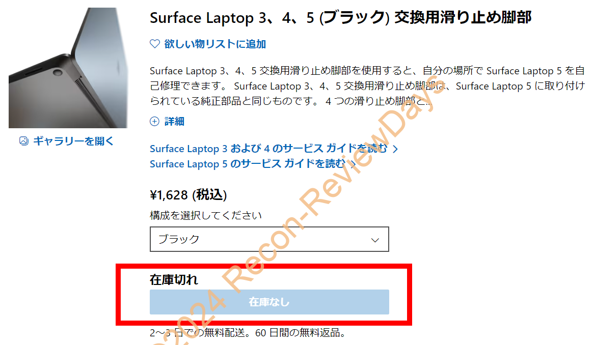This screenshot has width=594, height=345.
Task: Open the ギャラリーを開く link
Action: tap(73, 141)
